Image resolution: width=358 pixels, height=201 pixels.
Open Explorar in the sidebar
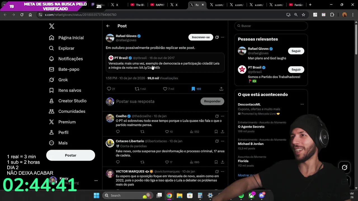pyautogui.click(x=62, y=48)
